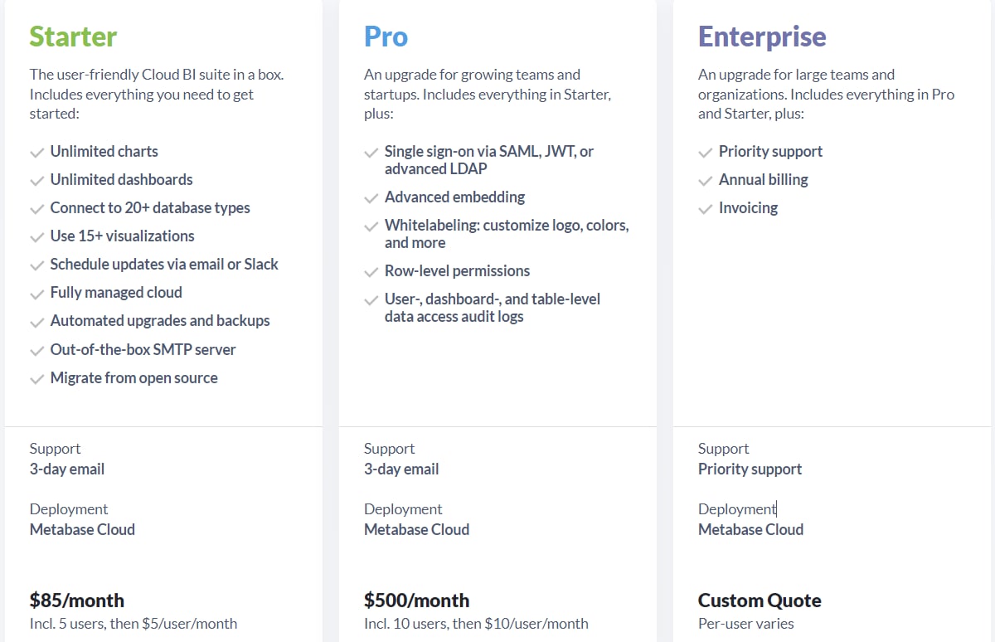
Task: Click the checkmark beside Unlimited charts
Action: pos(36,153)
